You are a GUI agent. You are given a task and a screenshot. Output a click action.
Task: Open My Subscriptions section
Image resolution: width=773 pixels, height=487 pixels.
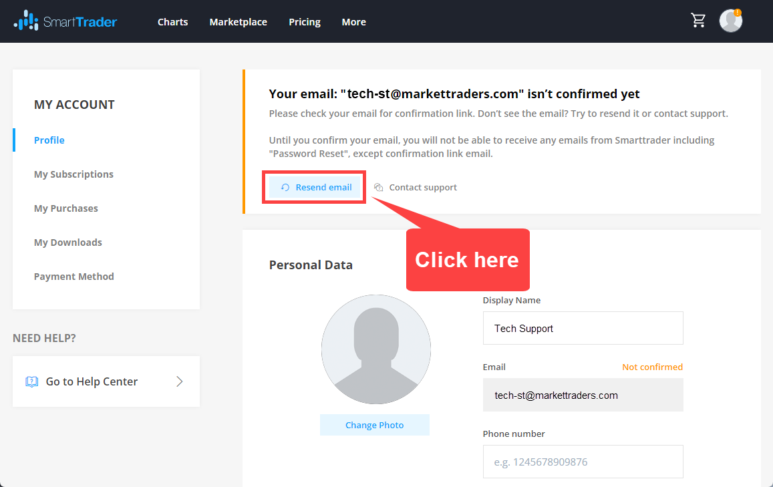(73, 174)
